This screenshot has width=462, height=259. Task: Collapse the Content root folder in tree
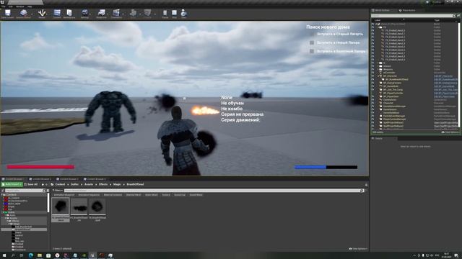coord(2,195)
